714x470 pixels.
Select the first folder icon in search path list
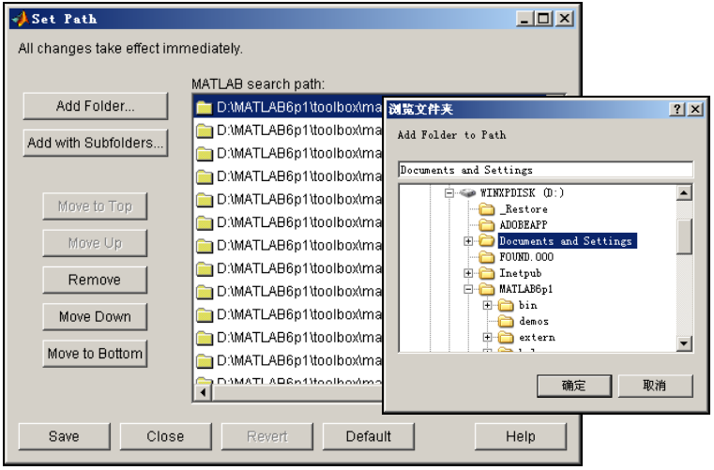[x=205, y=107]
